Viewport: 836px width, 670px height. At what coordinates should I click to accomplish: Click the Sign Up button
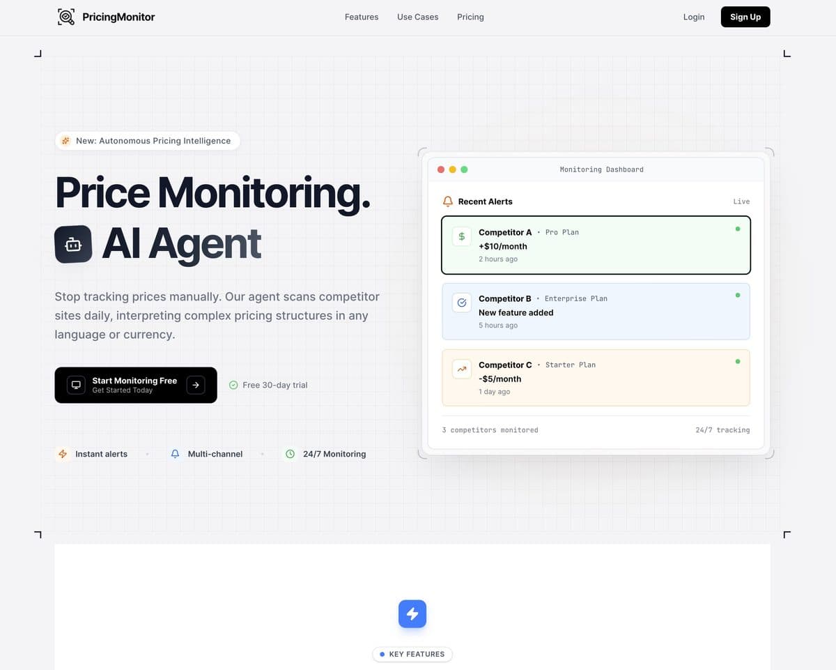(745, 17)
